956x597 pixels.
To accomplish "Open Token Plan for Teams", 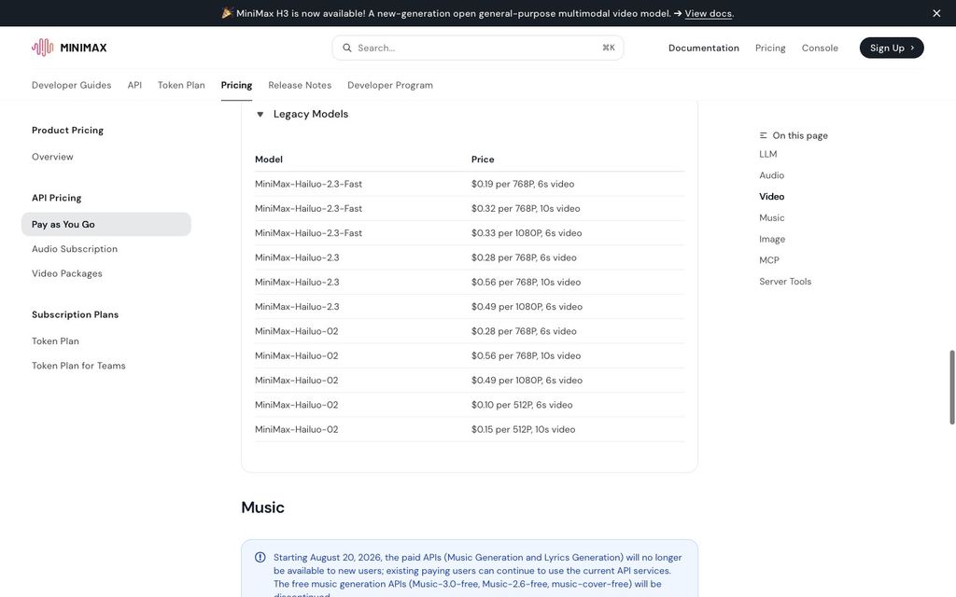I will coord(78,366).
